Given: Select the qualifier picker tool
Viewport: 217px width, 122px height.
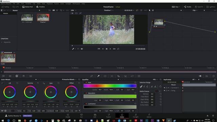Looking at the screenshot, I should pyautogui.click(x=141, y=87).
